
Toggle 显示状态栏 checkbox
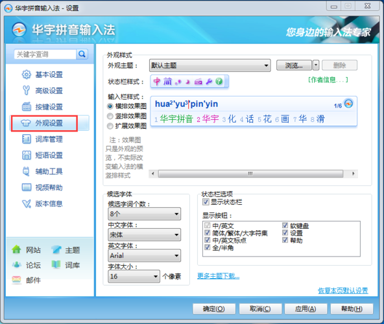click(206, 202)
